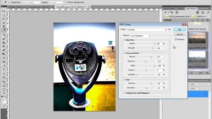Click the Gamma slider handle
The width and height of the screenshot is (212, 119).
[x=151, y=57]
